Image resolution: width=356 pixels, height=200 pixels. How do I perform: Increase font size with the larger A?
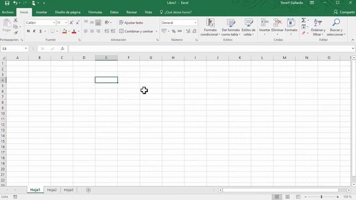click(72, 23)
